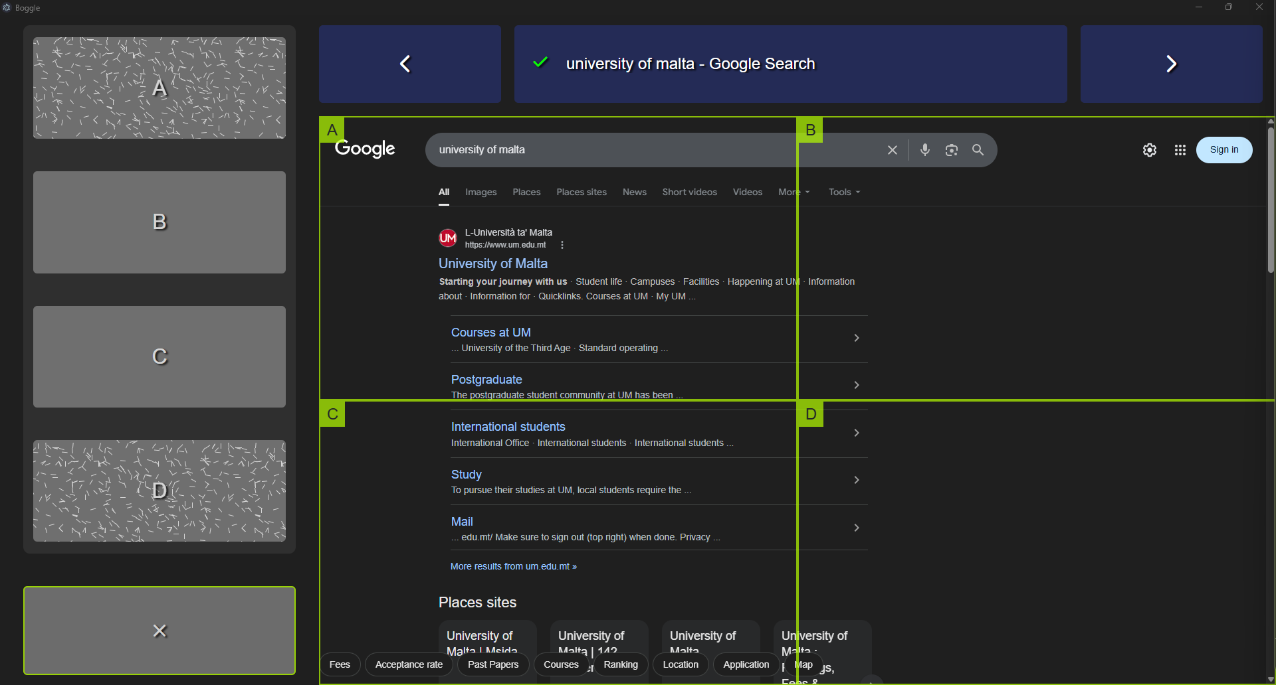
Task: Open the quick settings gear
Action: coord(1150,149)
